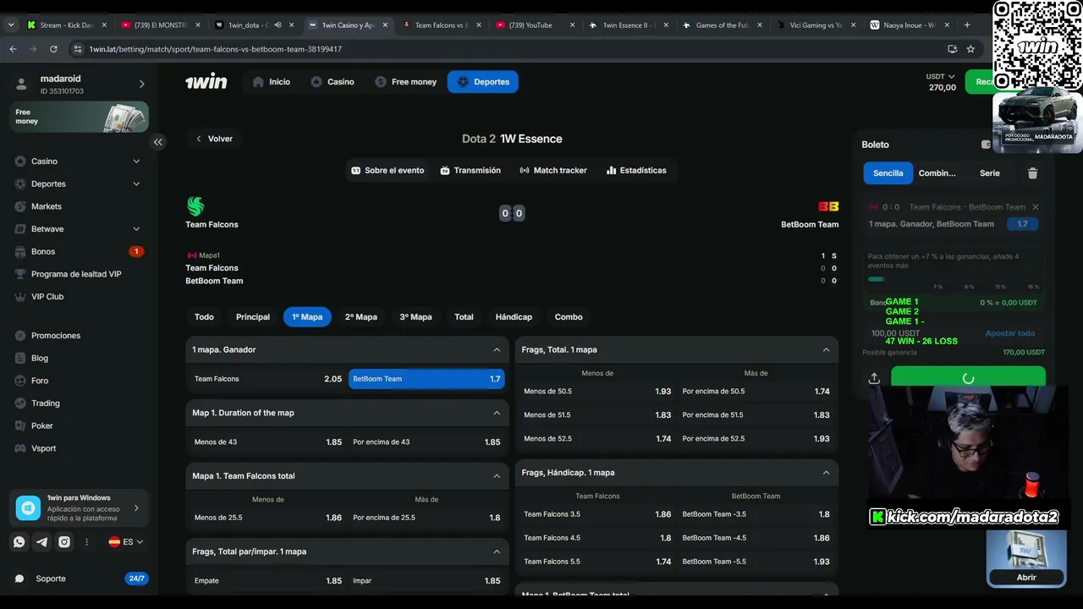Pick 'BetBoom Team -4.5' handicap odds
The width and height of the screenshot is (1083, 609).
point(756,538)
